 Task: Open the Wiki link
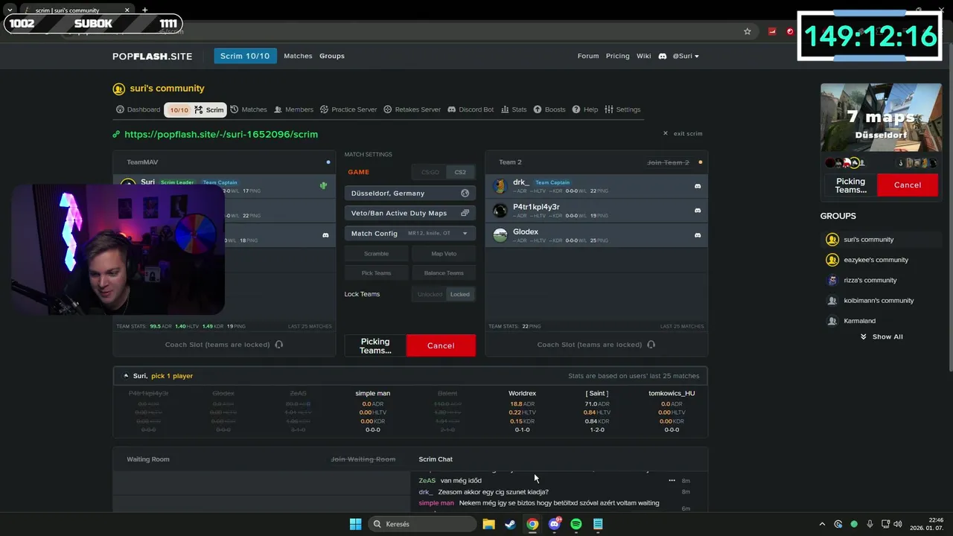(x=644, y=56)
